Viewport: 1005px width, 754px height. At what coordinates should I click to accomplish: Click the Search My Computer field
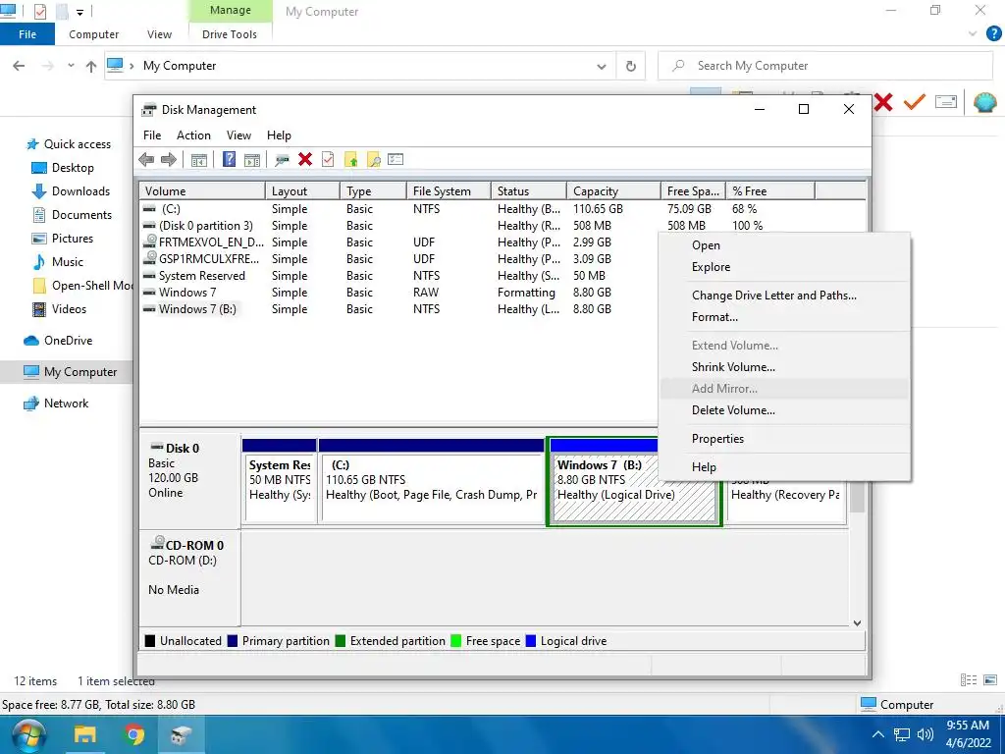click(x=824, y=66)
